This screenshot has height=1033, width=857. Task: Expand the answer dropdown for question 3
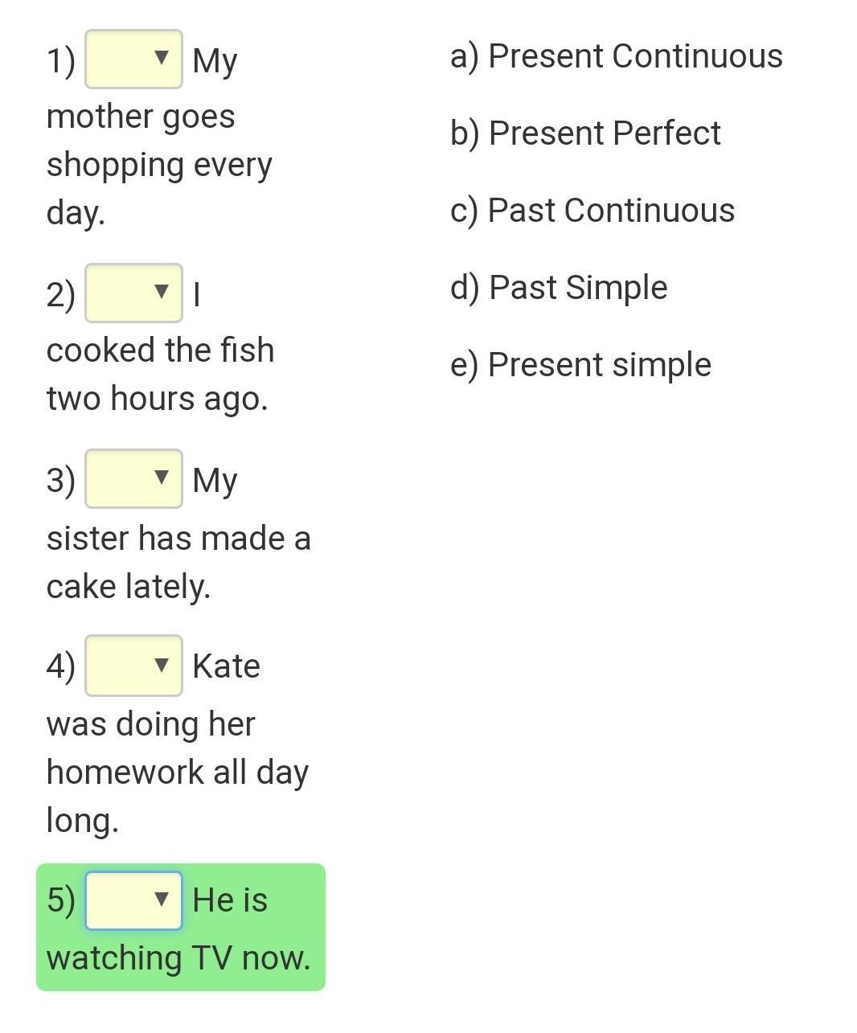pyautogui.click(x=133, y=479)
